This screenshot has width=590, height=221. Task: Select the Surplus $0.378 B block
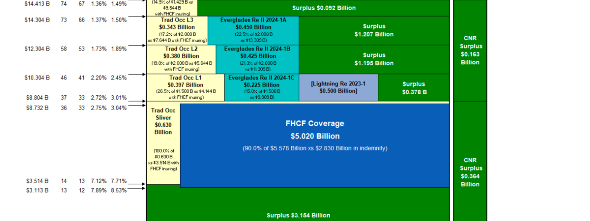click(414, 88)
